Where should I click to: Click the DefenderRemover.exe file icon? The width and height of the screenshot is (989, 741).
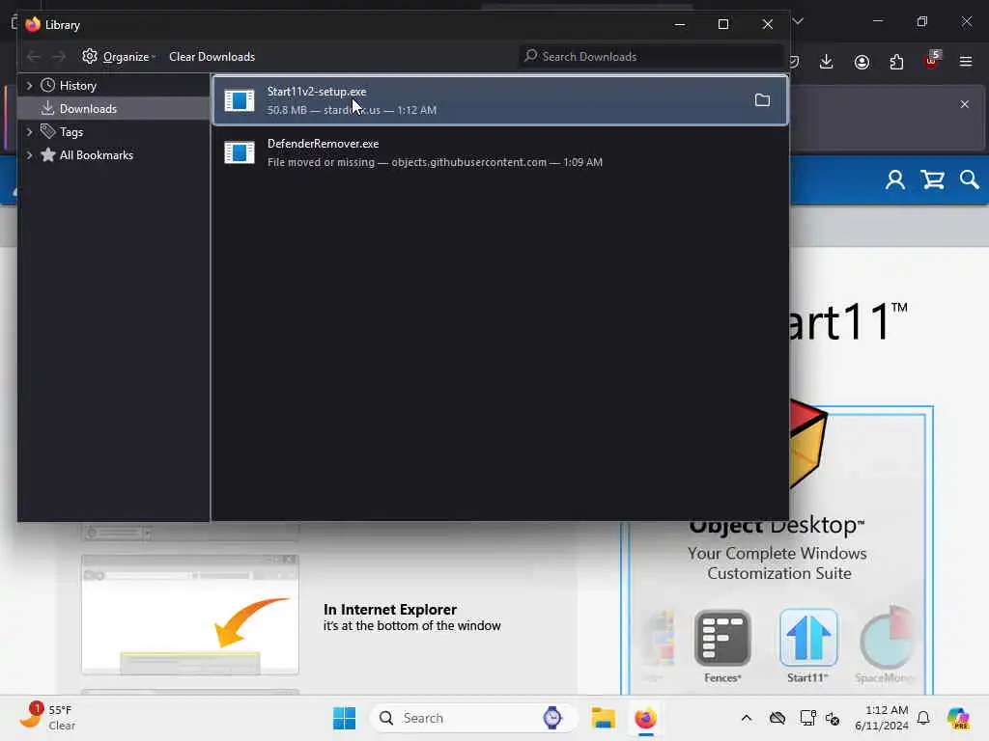click(240, 152)
